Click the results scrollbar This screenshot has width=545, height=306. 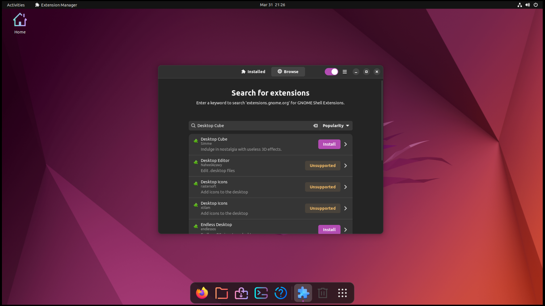point(382,120)
